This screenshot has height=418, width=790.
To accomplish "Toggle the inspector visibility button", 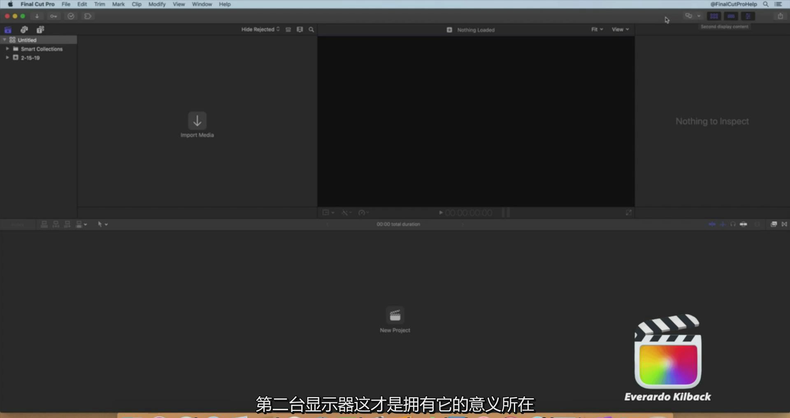I will (x=748, y=16).
